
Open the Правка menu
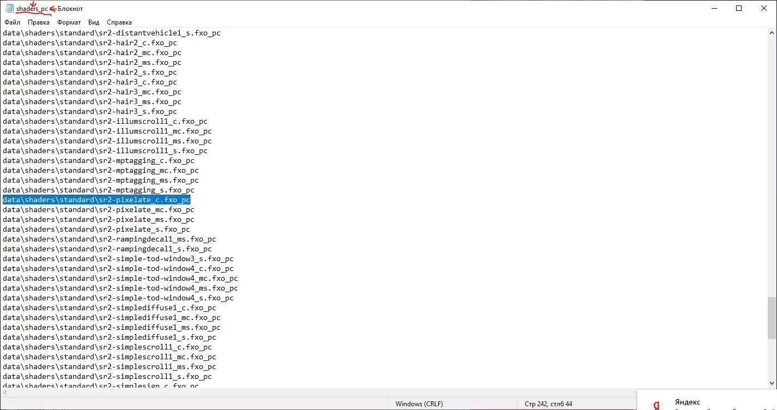39,22
